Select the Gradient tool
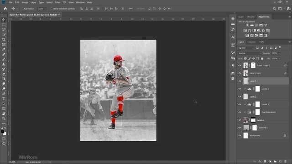The width and height of the screenshot is (292, 164). [x=4, y=79]
